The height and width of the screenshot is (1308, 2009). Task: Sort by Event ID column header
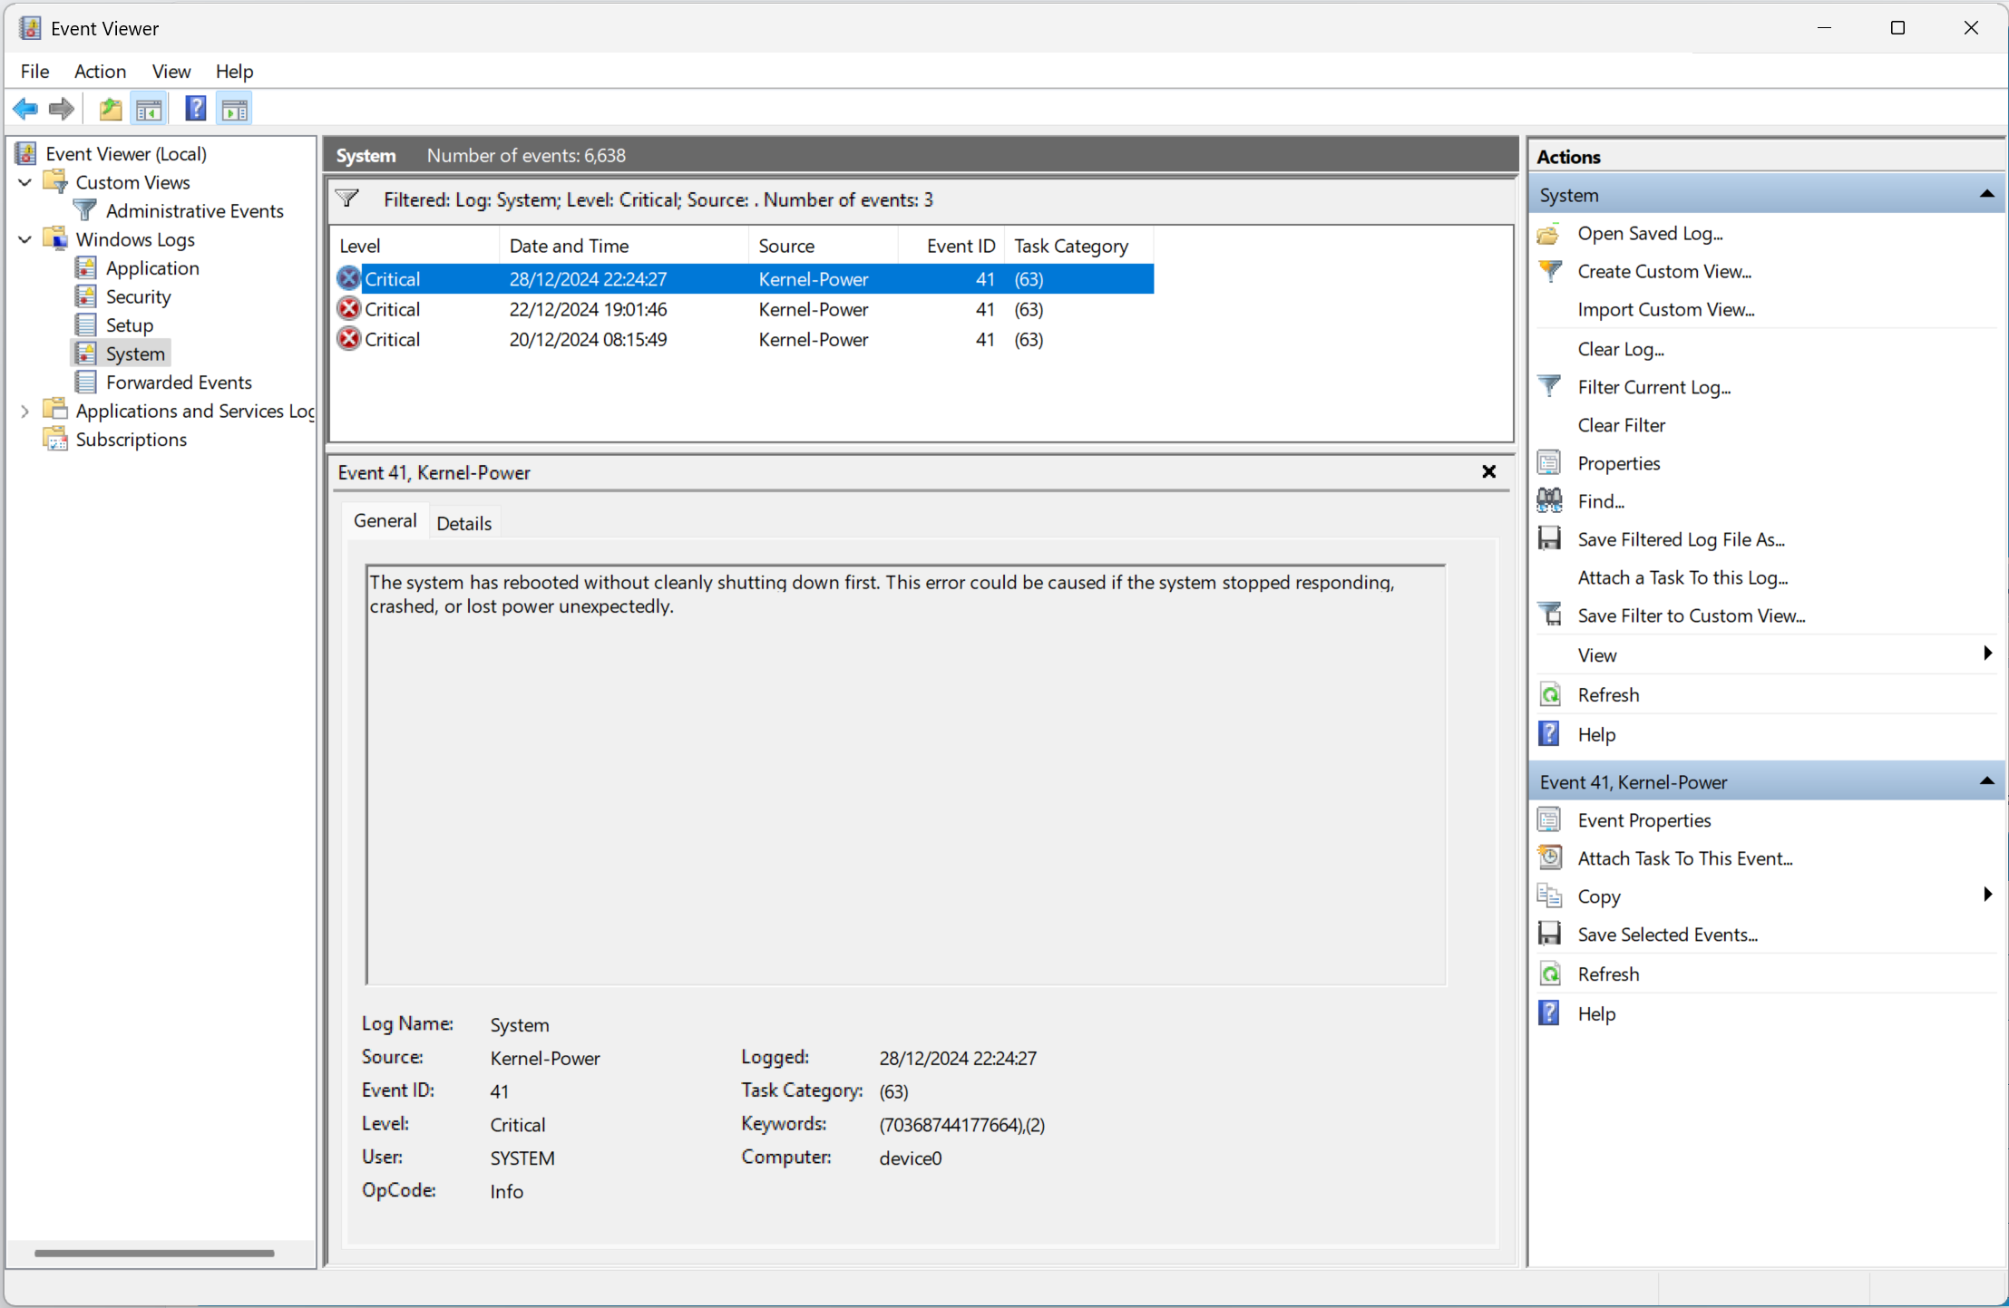pyautogui.click(x=951, y=246)
